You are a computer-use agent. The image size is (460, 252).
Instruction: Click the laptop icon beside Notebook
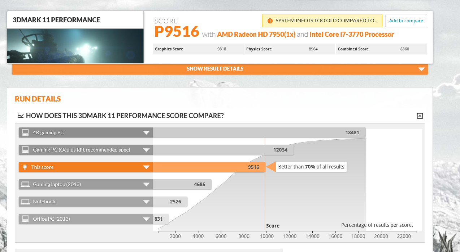25,202
